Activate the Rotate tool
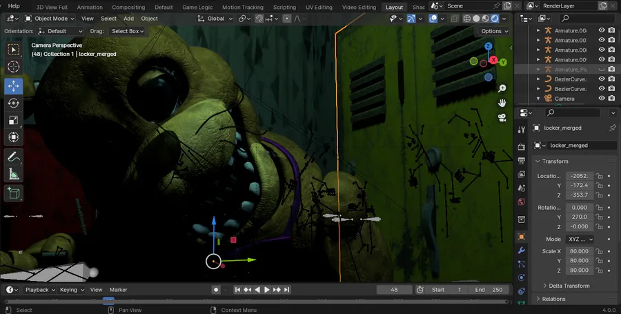621x314 pixels. pyautogui.click(x=14, y=103)
